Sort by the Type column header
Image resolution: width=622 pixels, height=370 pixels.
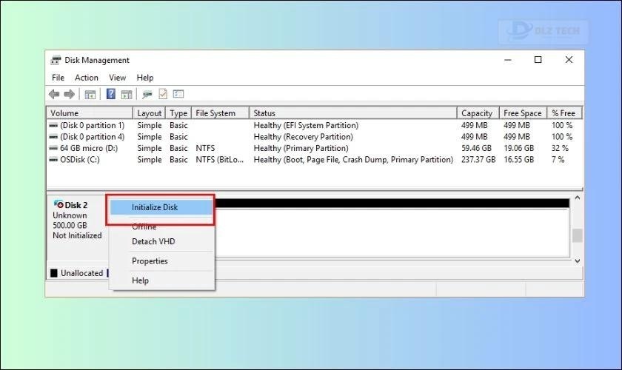[178, 113]
